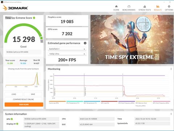Click the Graphics score value 19 085
Viewport: 174px width, 131px height.
point(67,22)
